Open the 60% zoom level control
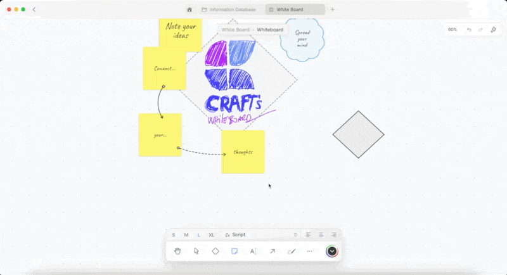 [452, 29]
